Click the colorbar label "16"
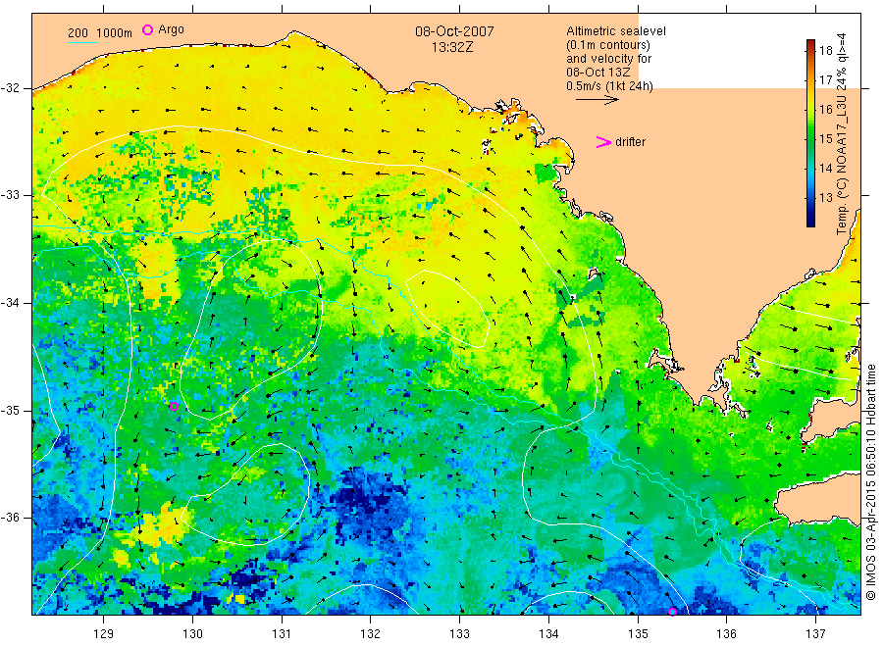The width and height of the screenshot is (883, 647). [x=825, y=109]
